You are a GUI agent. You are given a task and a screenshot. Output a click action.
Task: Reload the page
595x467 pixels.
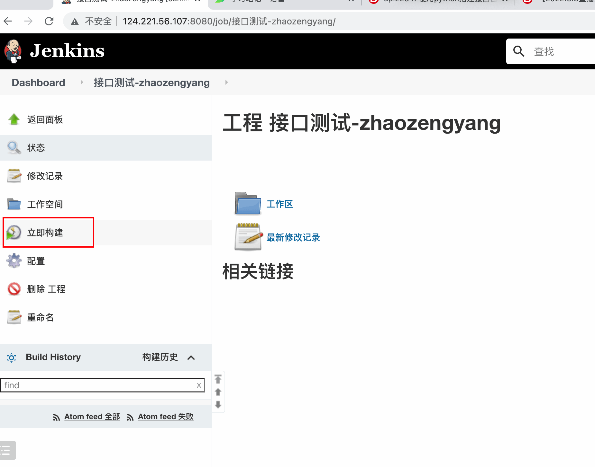[49, 22]
